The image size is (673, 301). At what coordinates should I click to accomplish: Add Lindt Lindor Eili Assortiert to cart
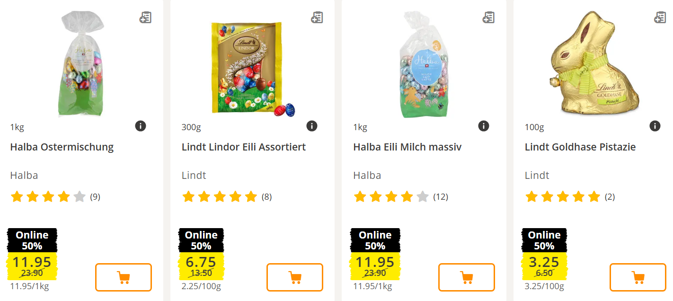coord(295,277)
